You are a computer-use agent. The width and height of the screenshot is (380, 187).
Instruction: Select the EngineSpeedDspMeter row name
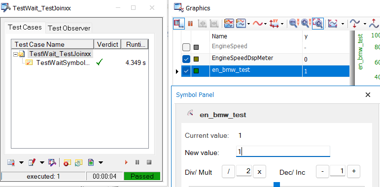pyautogui.click(x=242, y=58)
